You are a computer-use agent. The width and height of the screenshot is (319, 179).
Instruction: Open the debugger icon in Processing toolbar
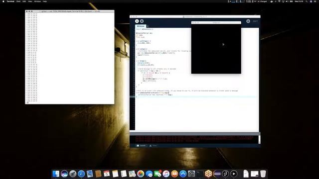248,21
